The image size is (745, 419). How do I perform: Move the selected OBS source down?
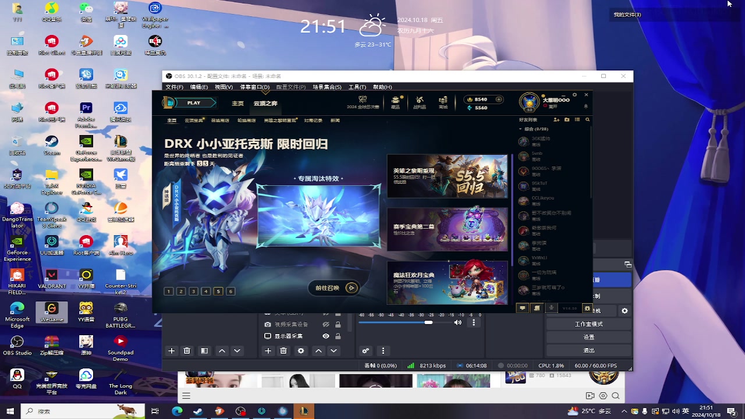point(334,351)
